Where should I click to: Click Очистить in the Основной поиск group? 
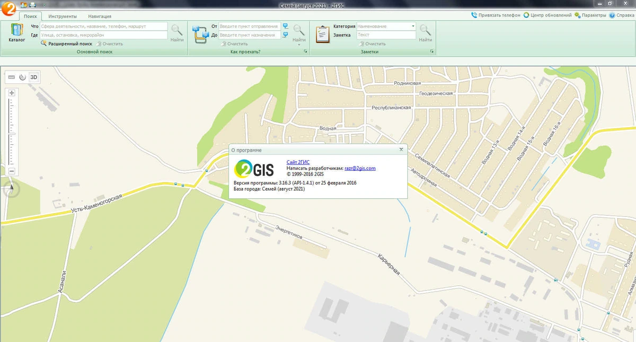tap(109, 43)
